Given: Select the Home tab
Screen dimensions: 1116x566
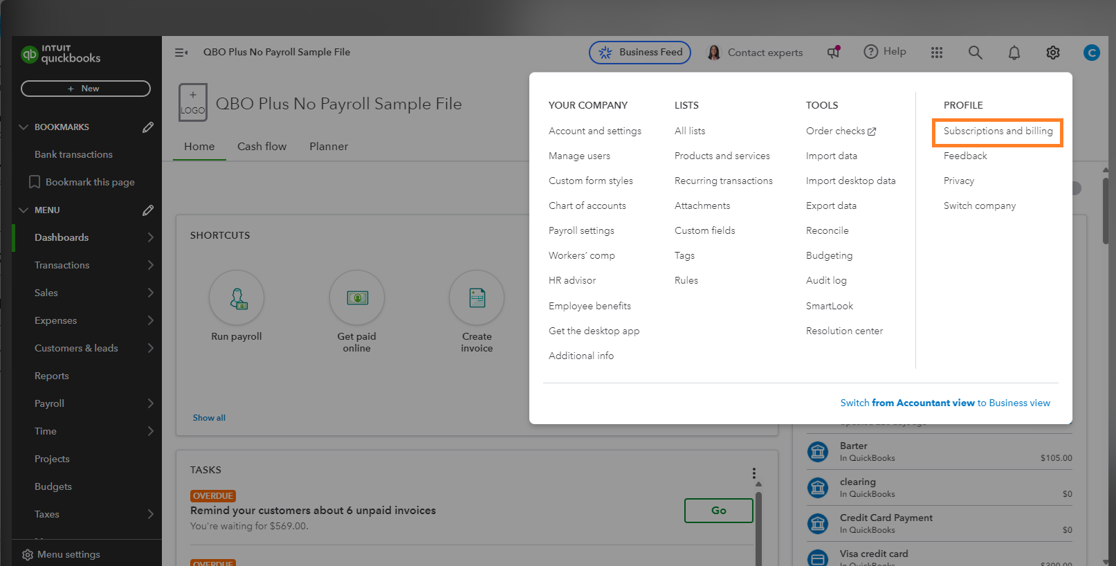Looking at the screenshot, I should click(199, 147).
